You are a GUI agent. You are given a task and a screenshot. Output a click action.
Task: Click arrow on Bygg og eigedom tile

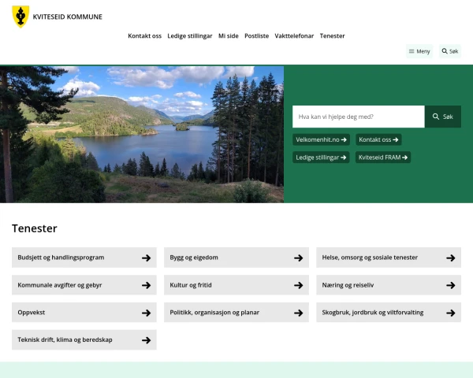[x=299, y=258]
